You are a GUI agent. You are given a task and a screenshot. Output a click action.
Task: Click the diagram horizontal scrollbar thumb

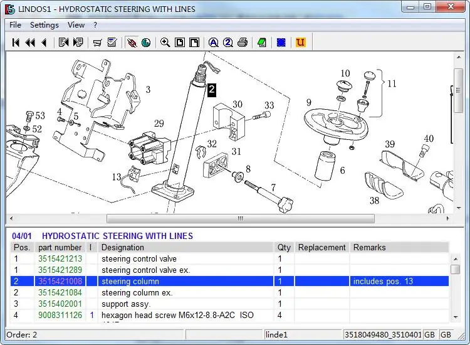pos(240,219)
